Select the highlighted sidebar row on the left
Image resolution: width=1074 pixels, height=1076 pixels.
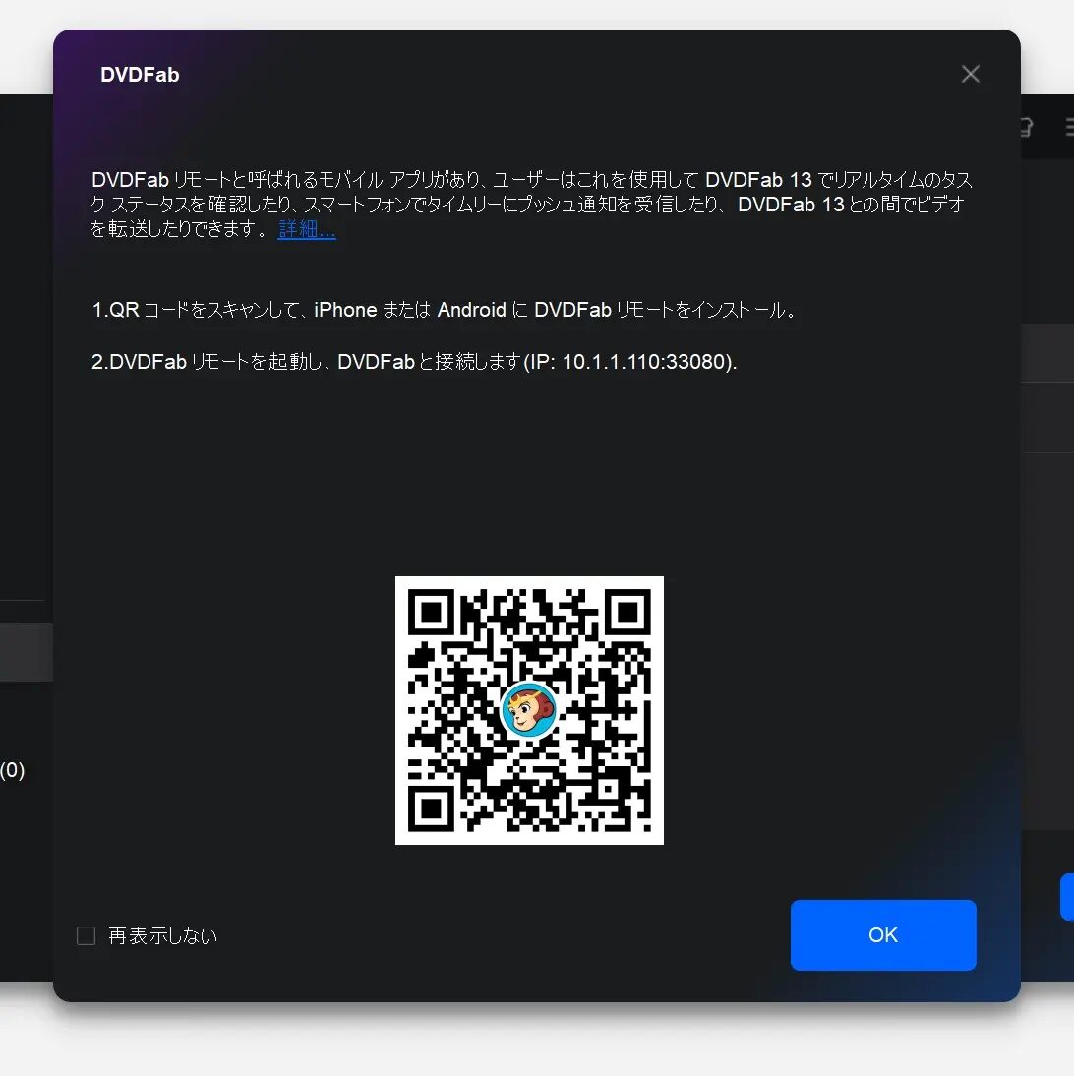pos(27,651)
